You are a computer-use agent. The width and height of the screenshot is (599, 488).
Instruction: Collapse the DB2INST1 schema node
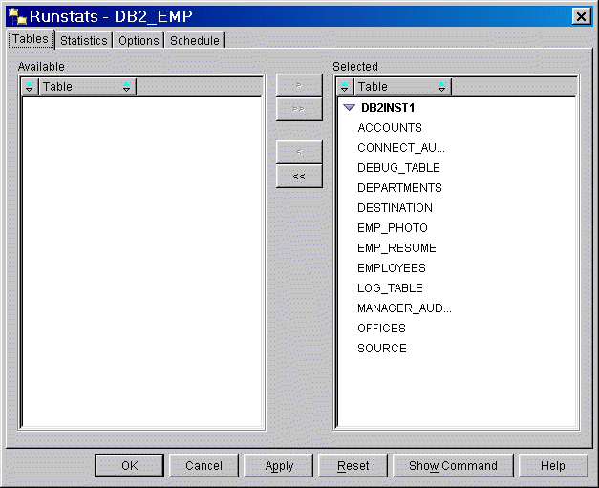[349, 108]
